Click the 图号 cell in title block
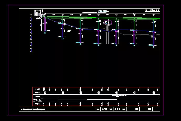Viewport: 181px width, 121px height. tap(136, 109)
